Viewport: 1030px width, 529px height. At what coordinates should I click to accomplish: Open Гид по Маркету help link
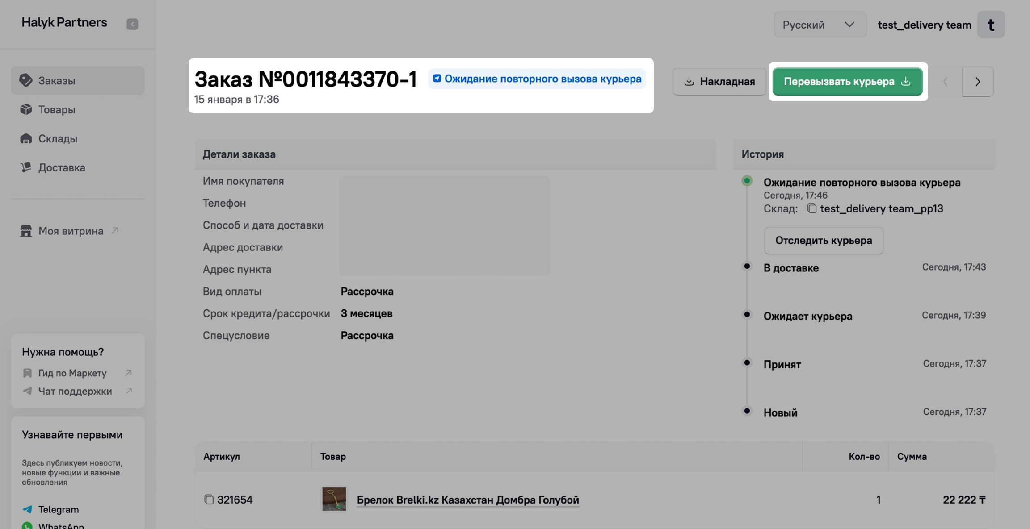pyautogui.click(x=72, y=373)
